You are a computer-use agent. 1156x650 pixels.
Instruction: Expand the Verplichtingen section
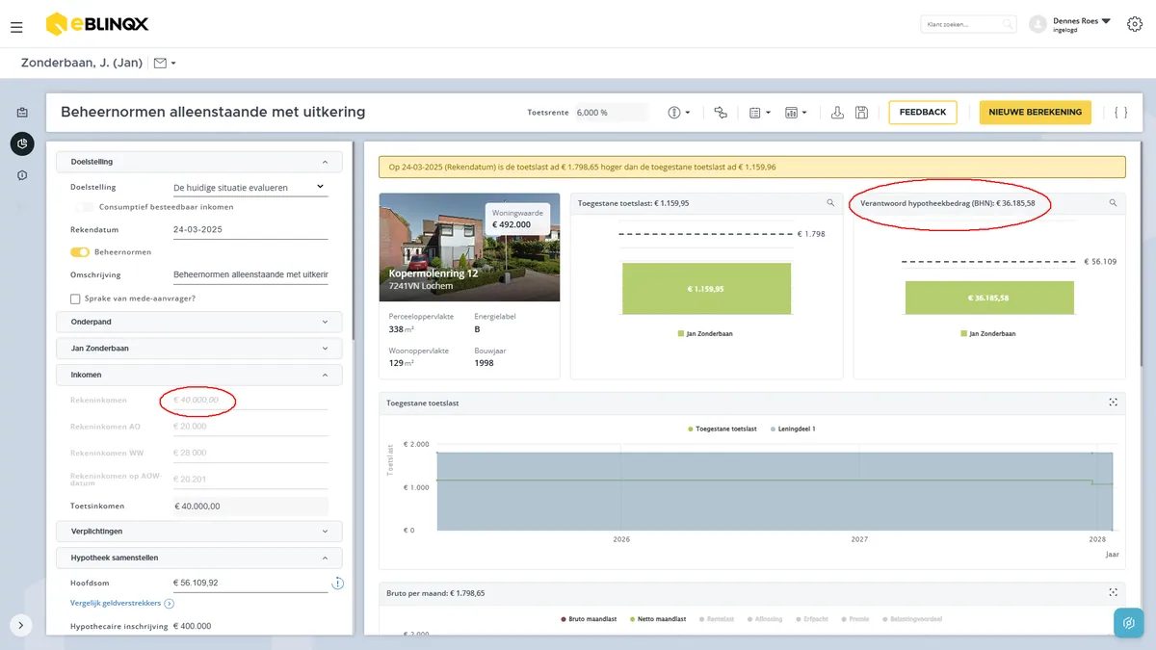199,531
